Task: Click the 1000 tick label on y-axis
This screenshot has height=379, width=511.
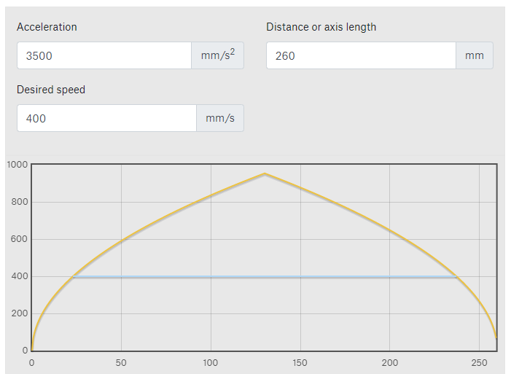Action: click(x=17, y=165)
